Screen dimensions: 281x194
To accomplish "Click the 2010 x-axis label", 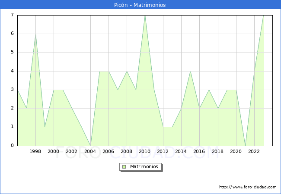I will pyautogui.click(x=145, y=151).
